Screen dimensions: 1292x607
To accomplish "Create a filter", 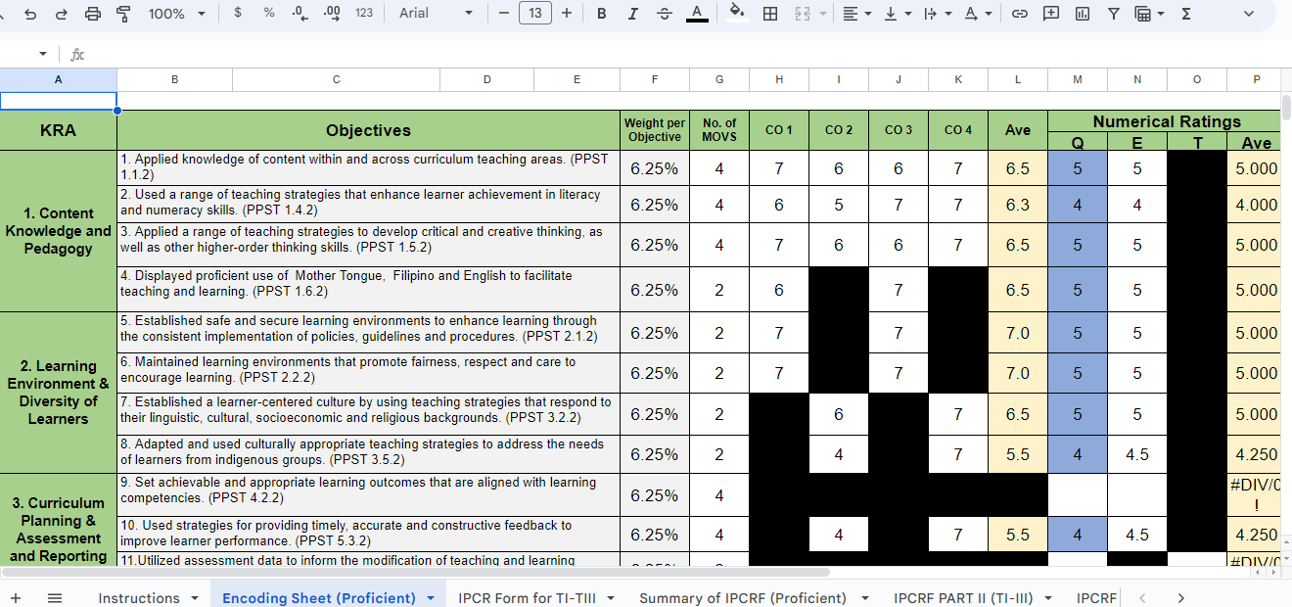I will (x=1114, y=14).
